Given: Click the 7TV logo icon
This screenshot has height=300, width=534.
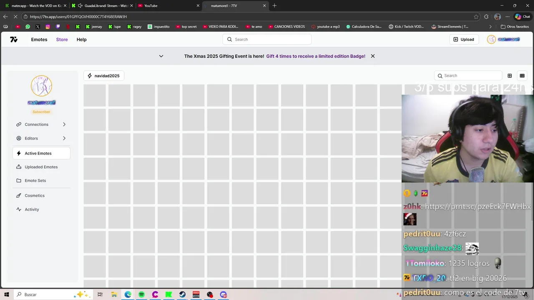Looking at the screenshot, I should coord(14,40).
